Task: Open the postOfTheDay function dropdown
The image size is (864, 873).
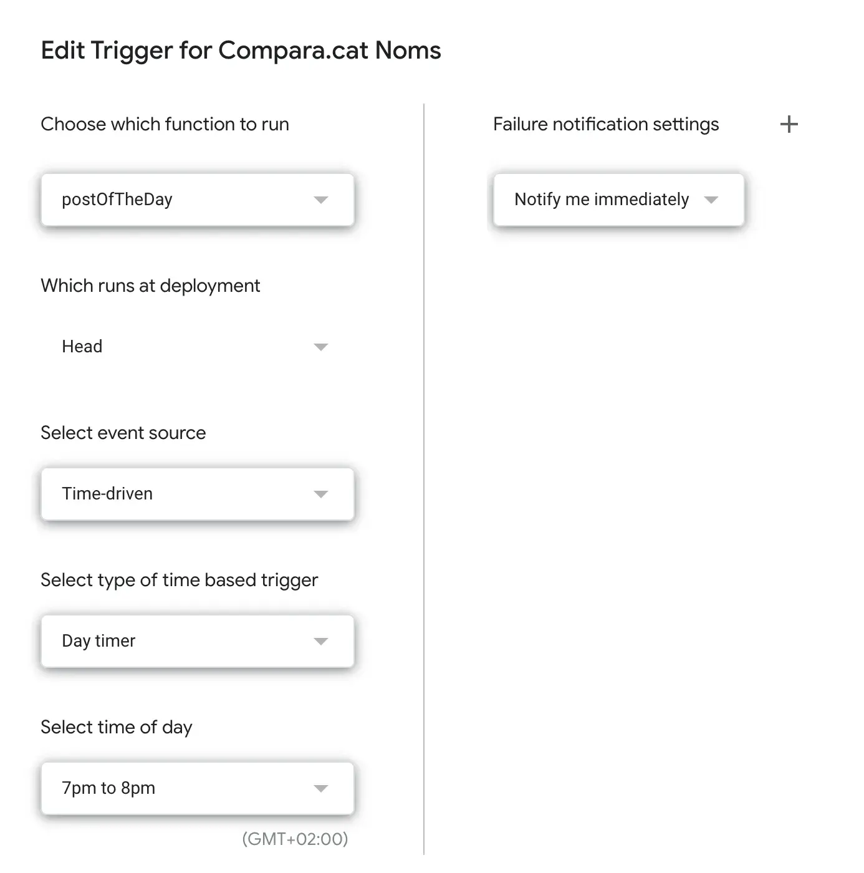Action: 187,200
